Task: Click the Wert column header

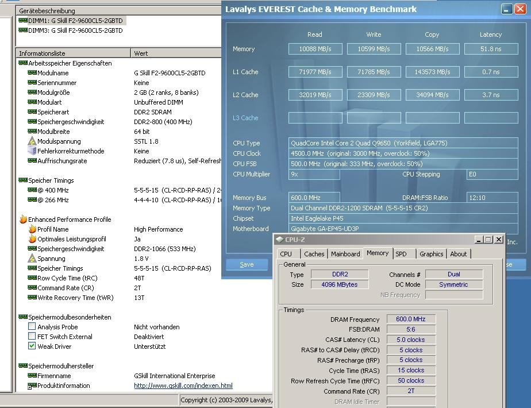Action: (176, 53)
